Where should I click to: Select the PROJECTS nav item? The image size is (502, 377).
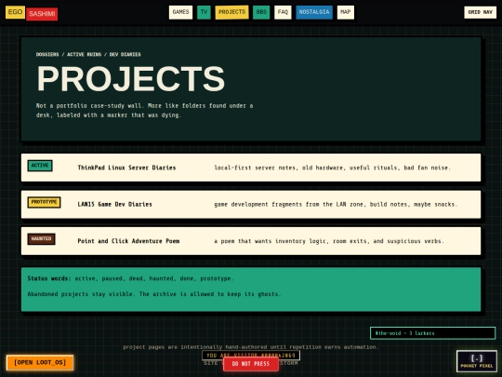pos(231,12)
